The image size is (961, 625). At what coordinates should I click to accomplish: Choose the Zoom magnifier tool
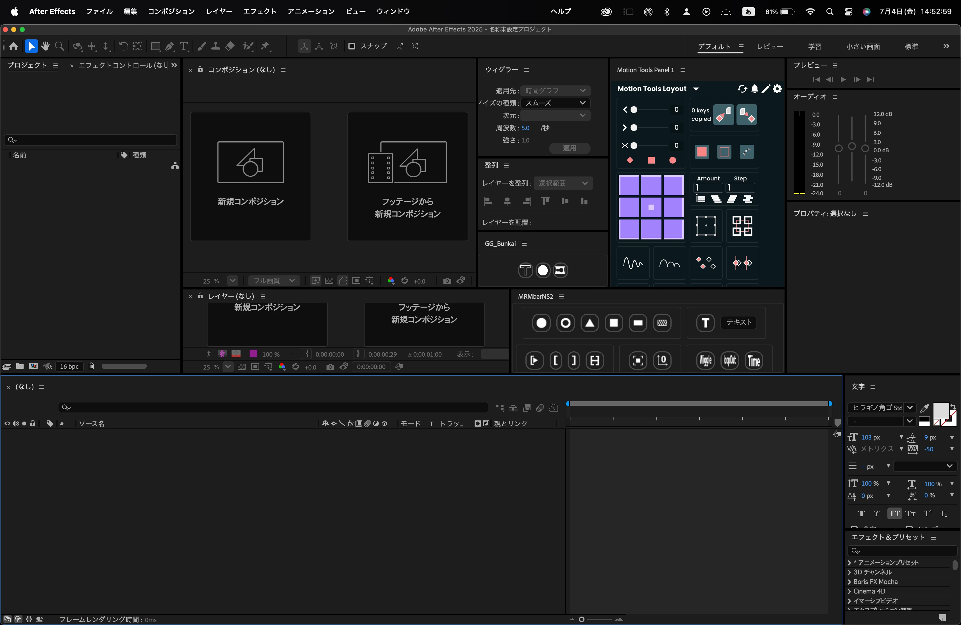59,46
